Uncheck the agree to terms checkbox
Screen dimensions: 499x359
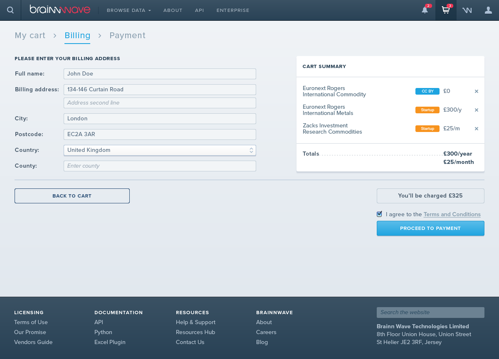[379, 214]
